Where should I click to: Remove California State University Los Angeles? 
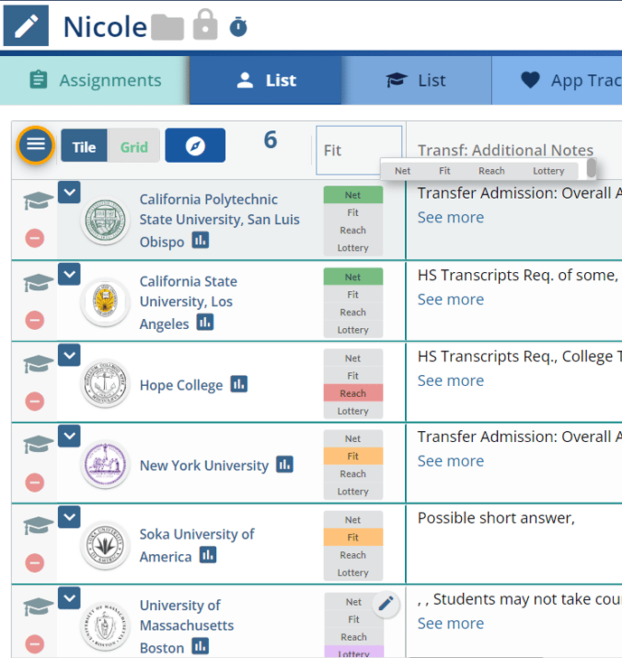[35, 320]
